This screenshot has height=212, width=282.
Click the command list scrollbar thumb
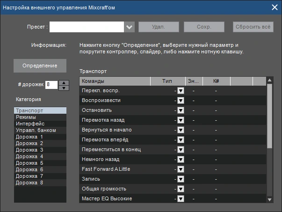pyautogui.click(x=269, y=116)
